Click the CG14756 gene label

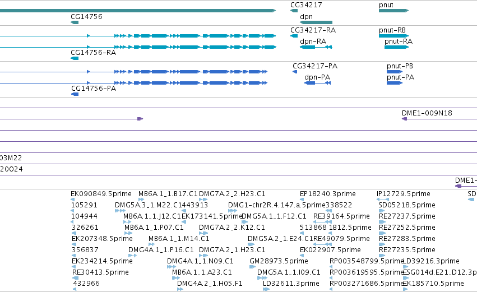(86, 16)
